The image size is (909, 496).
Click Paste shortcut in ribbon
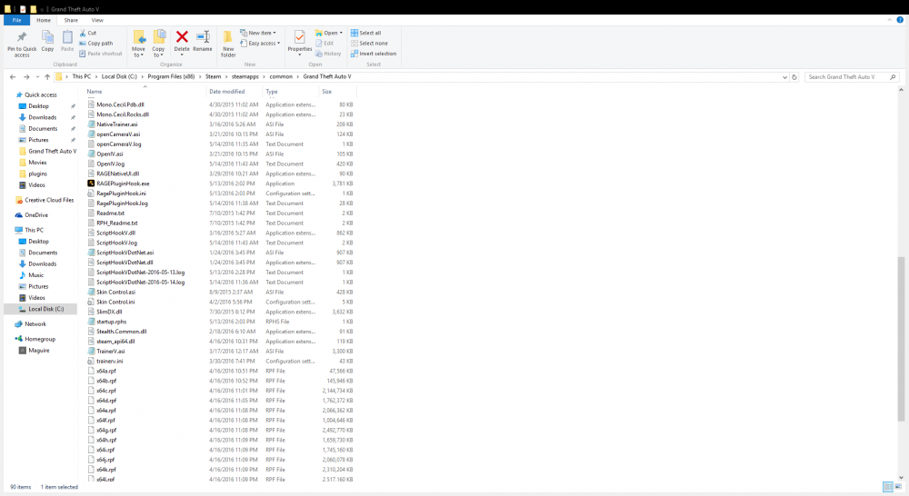[100, 54]
